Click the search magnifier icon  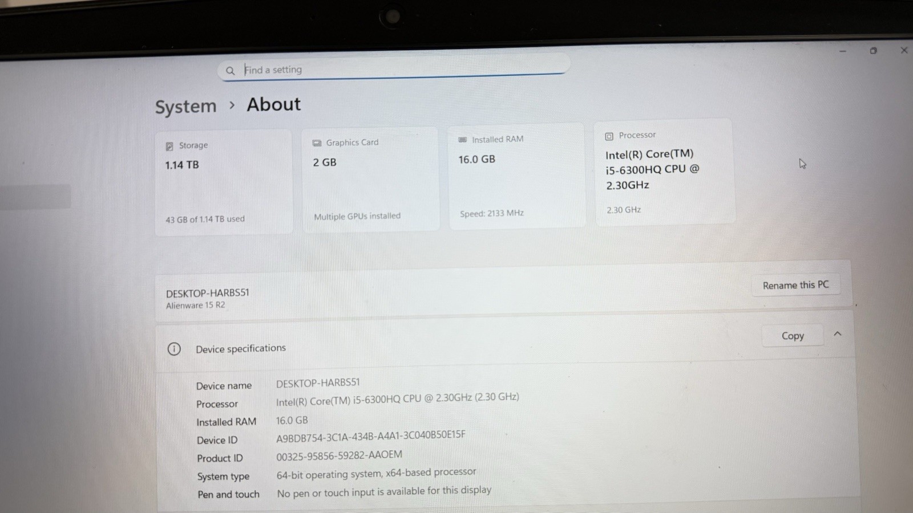(230, 71)
